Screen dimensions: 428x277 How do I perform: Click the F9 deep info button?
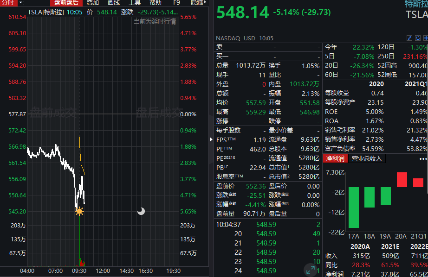(176, 3)
